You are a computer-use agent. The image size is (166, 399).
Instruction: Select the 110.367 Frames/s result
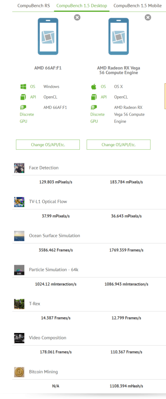tap(126, 352)
